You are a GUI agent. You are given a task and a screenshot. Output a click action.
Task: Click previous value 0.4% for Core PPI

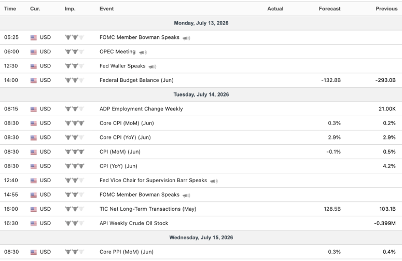click(389, 252)
